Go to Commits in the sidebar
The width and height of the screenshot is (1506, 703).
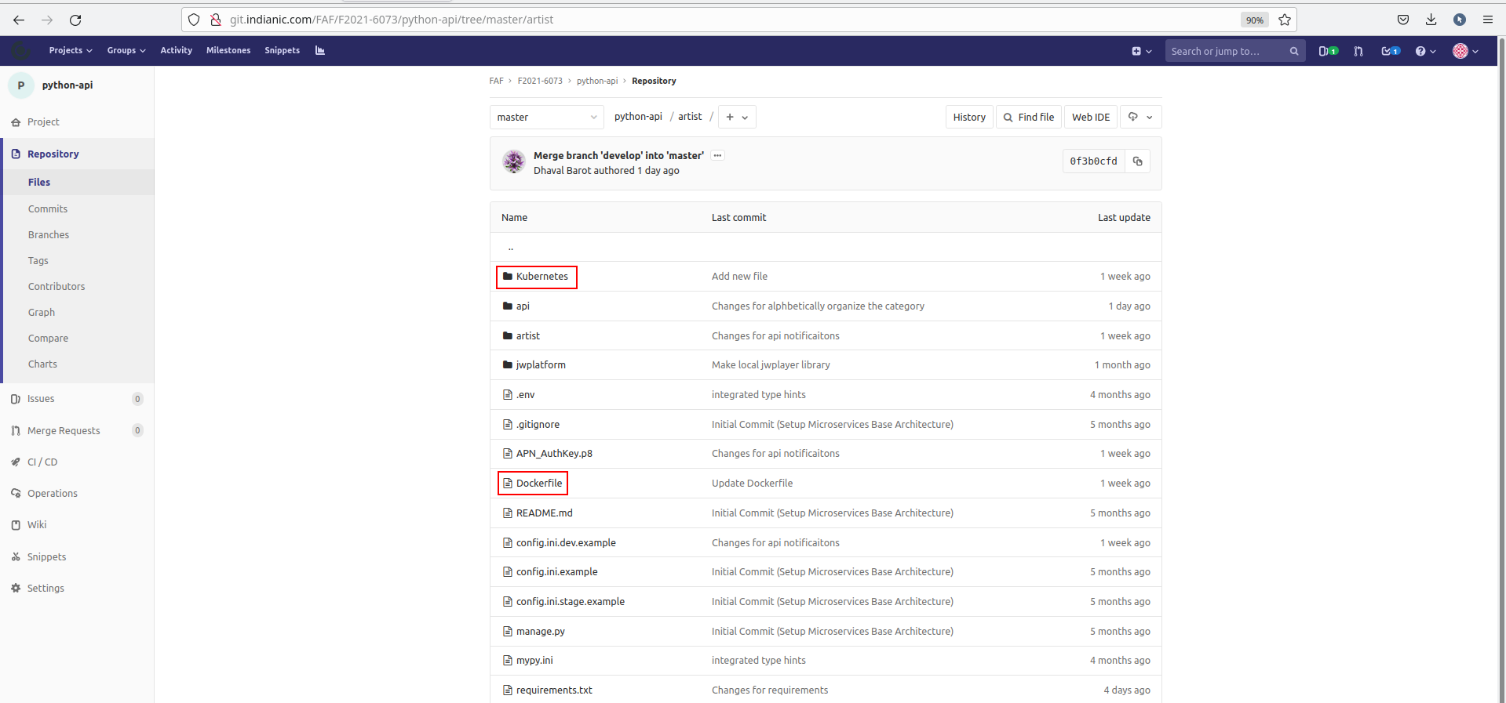[48, 209]
